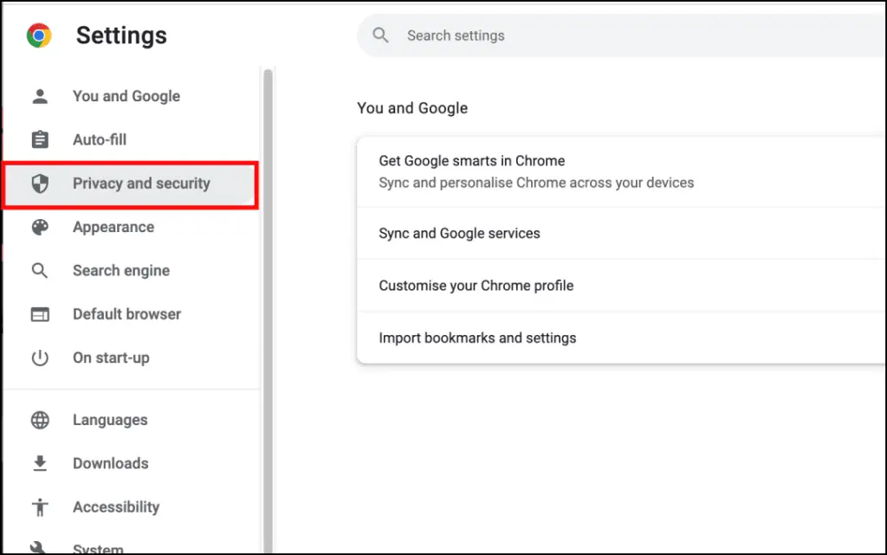Click the globe icon beside Languages
This screenshot has height=555, width=887.
(40, 420)
